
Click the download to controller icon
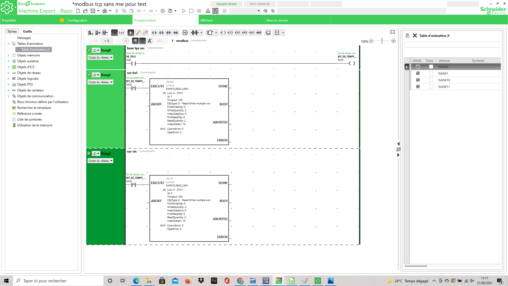[208, 11]
